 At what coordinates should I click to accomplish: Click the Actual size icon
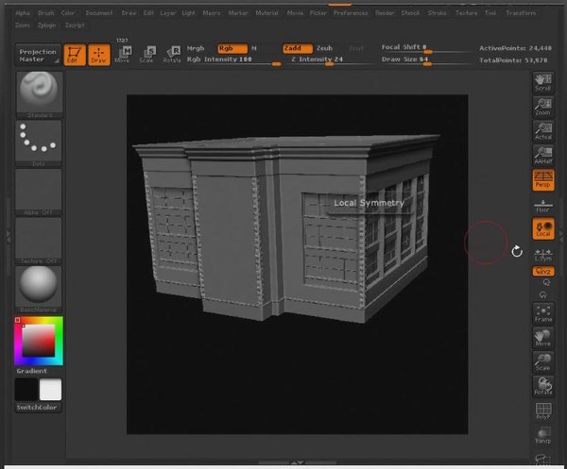coord(543,131)
